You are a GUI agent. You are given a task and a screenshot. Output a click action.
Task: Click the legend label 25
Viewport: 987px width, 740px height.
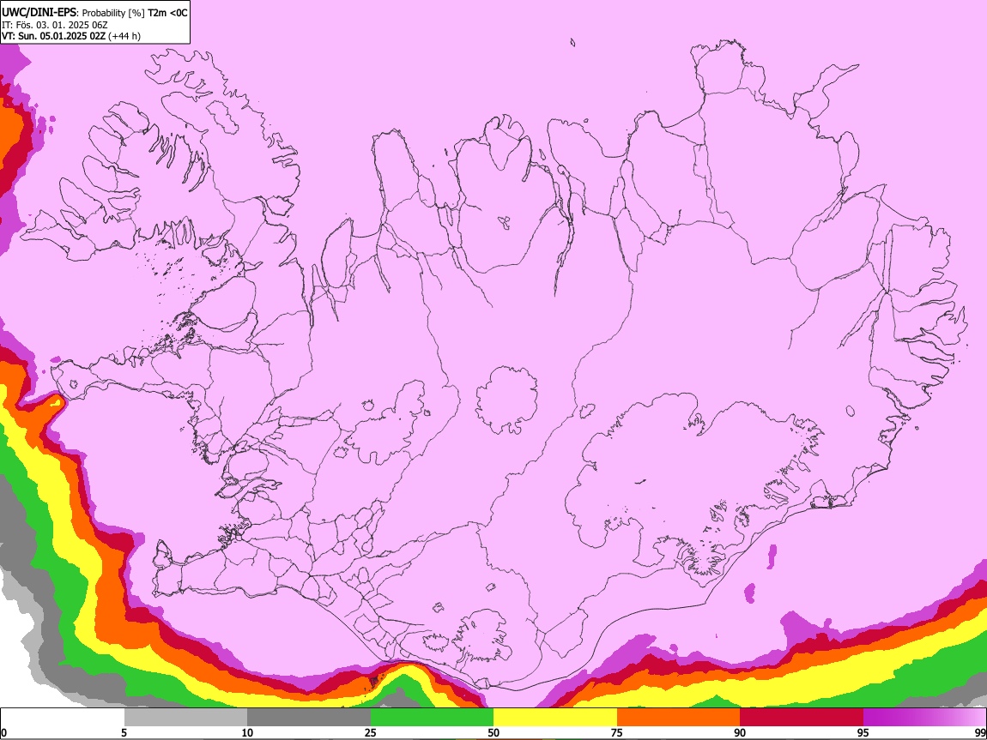click(370, 733)
